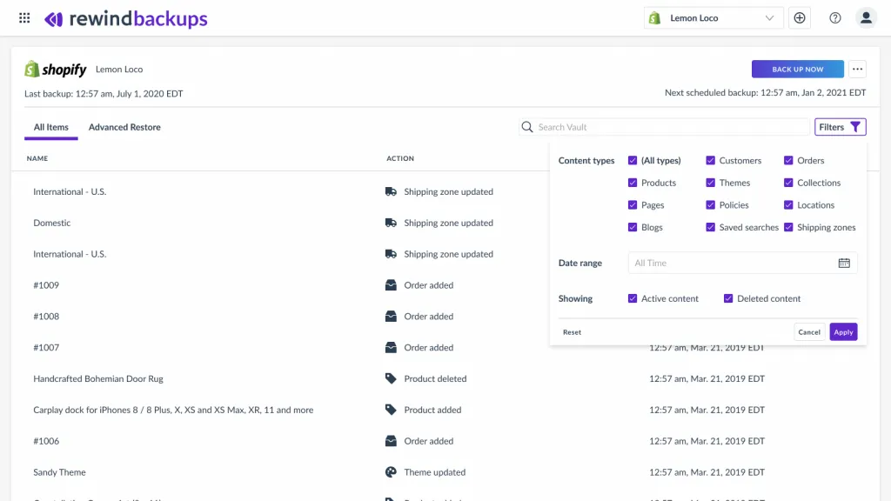Open the calendar icon in the Date range field

pyautogui.click(x=844, y=263)
